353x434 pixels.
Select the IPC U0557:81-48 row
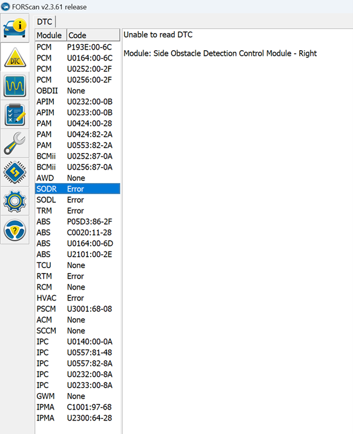coord(78,353)
